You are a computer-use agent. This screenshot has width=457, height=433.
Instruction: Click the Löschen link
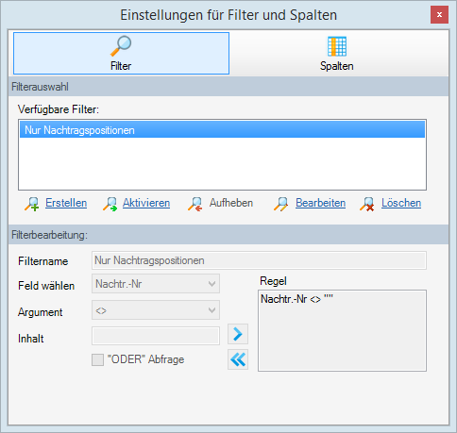pyautogui.click(x=401, y=203)
